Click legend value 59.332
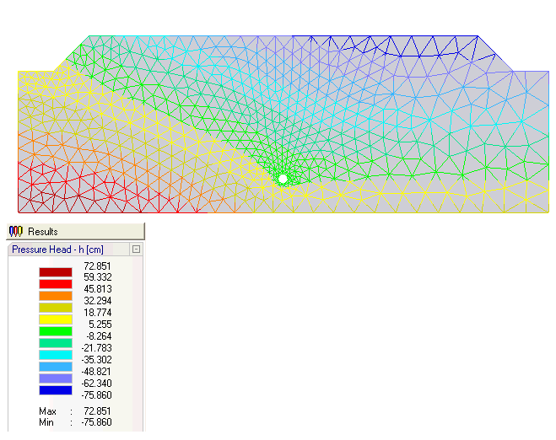Screen dimensions: 556x440 (x=98, y=277)
